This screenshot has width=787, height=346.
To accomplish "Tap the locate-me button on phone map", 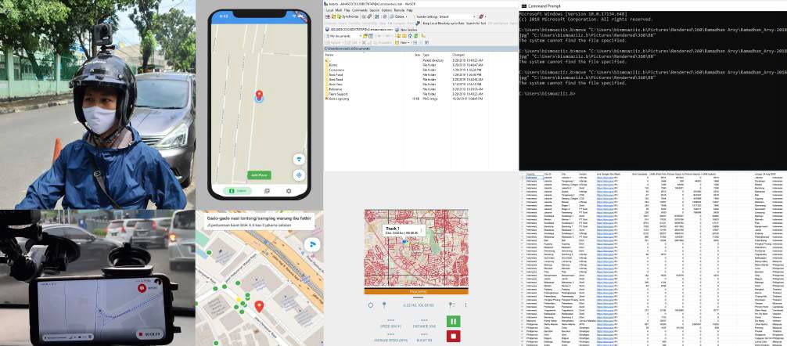I will tap(299, 175).
